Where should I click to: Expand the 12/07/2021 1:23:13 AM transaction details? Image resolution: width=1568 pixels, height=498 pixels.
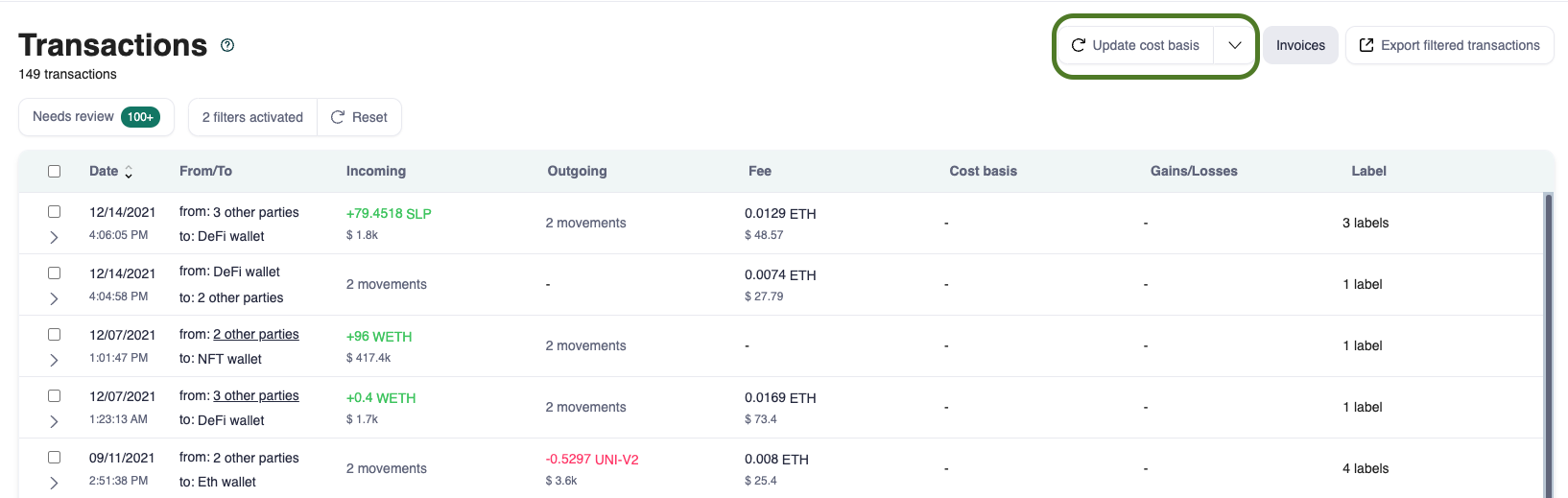[x=55, y=421]
